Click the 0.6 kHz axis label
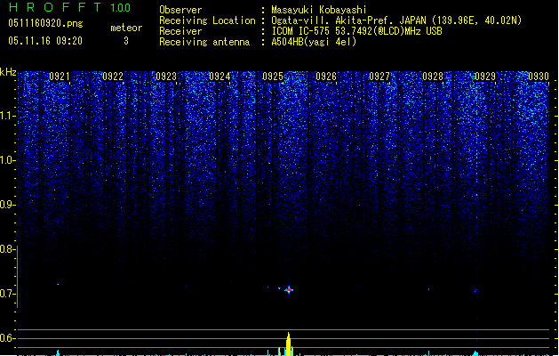Screen dimensions: 559x356 [x=7, y=338]
